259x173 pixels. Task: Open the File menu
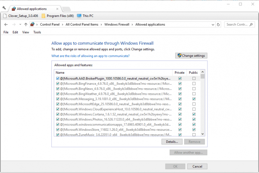[6, 33]
